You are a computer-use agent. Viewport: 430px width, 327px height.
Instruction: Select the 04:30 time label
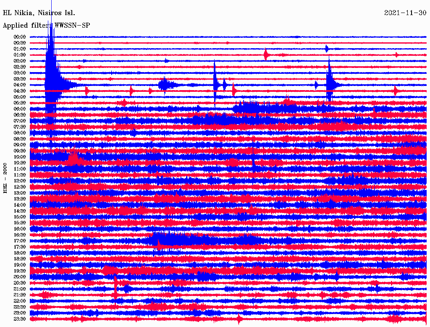(x=20, y=91)
